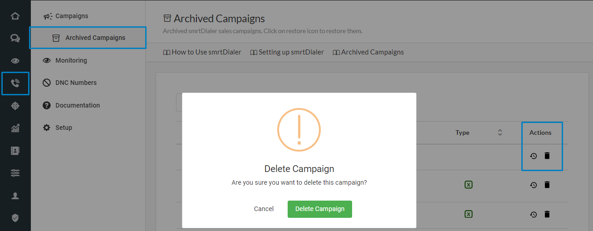593x231 pixels.
Task: Click the shield checkmark sidebar icon
Action: [x=15, y=218]
